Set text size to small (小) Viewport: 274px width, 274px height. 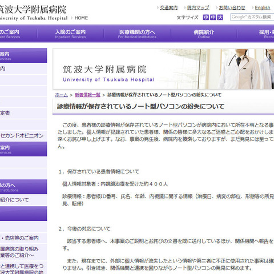pos(205,17)
